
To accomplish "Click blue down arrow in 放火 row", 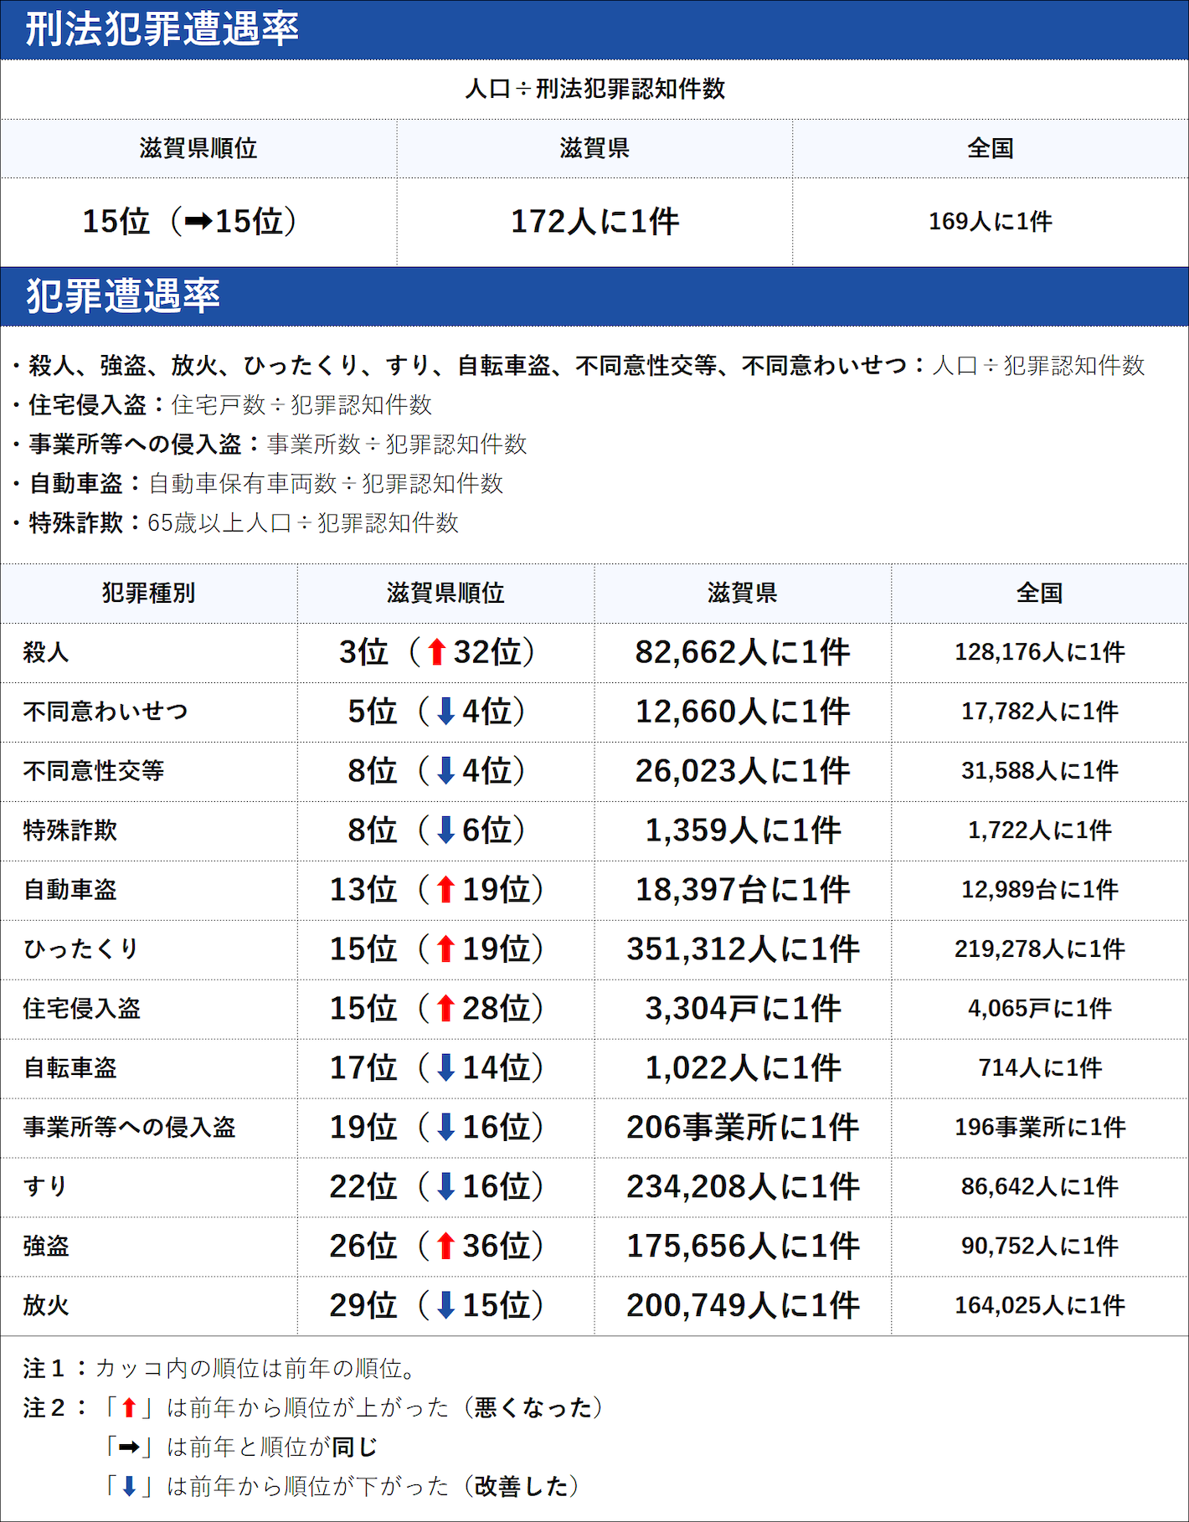I will pyautogui.click(x=446, y=1306).
